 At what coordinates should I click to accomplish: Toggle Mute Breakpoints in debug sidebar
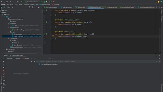pos(4,77)
